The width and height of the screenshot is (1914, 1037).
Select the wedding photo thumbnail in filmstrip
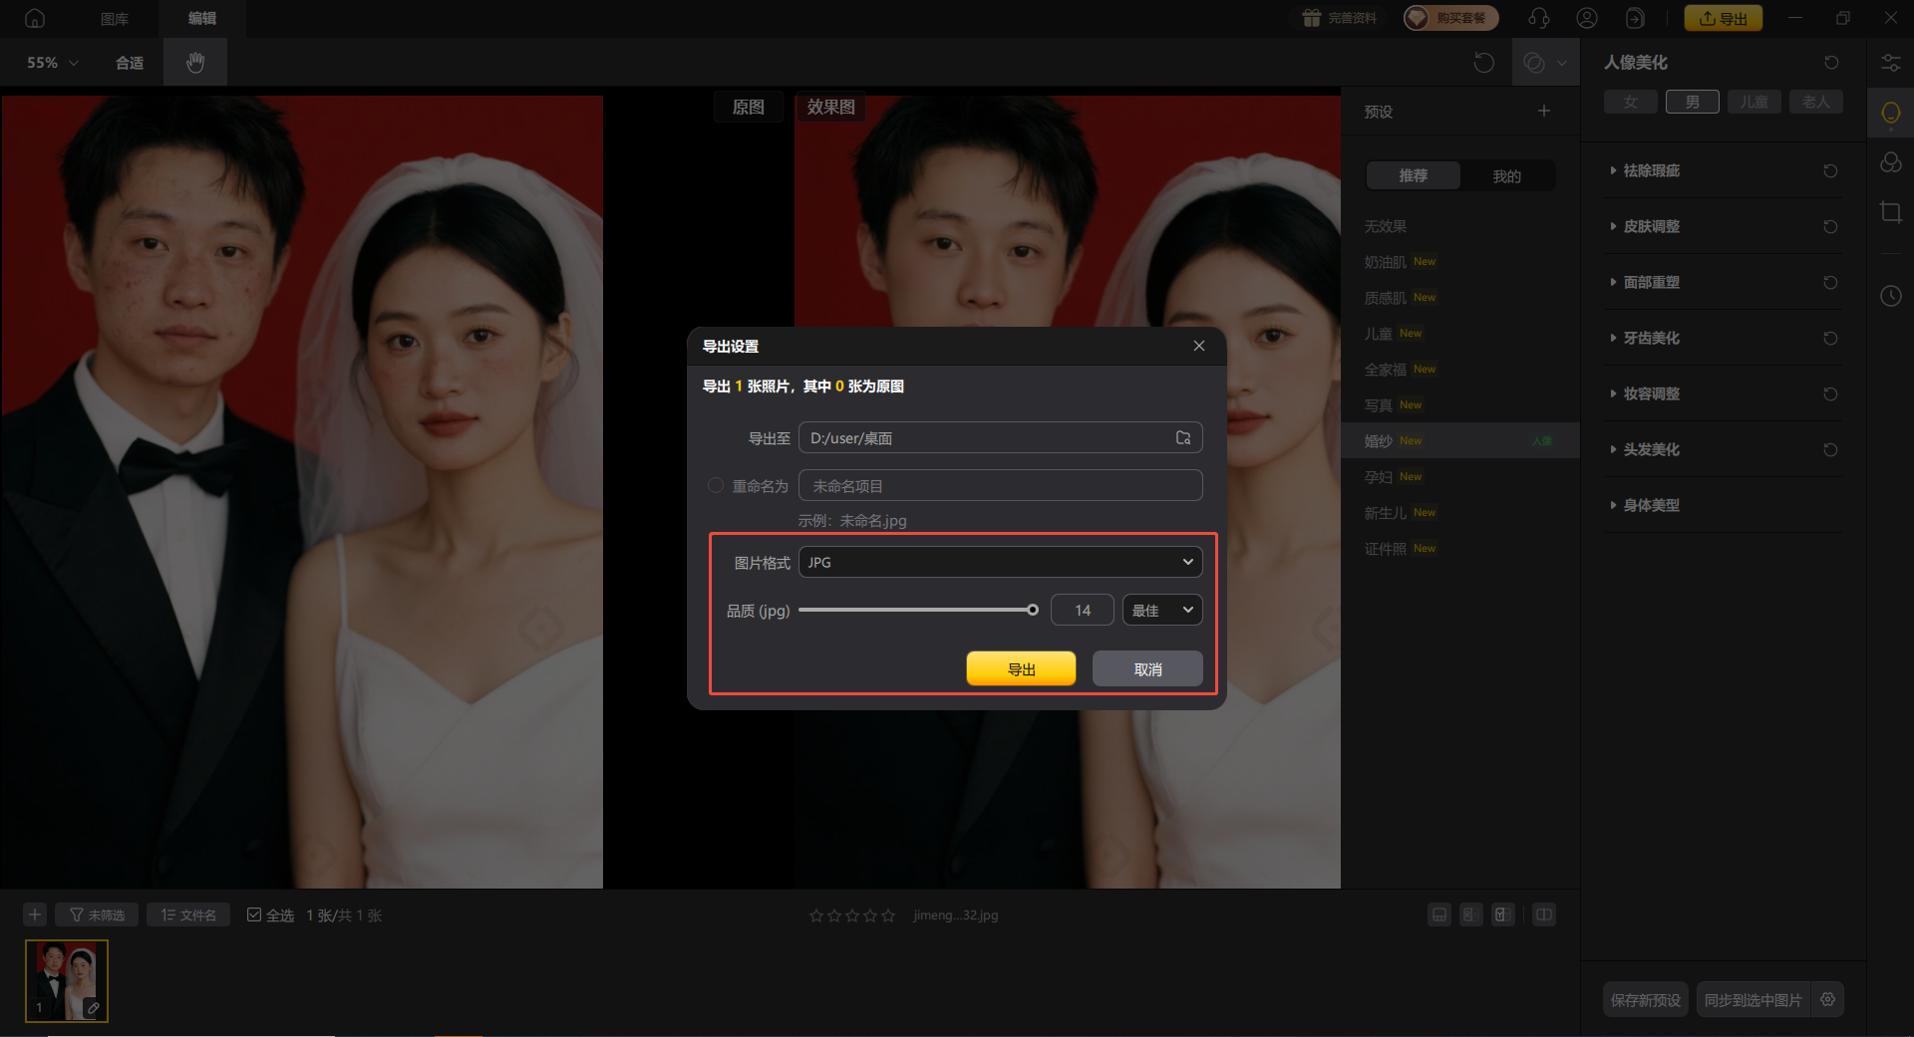[67, 980]
